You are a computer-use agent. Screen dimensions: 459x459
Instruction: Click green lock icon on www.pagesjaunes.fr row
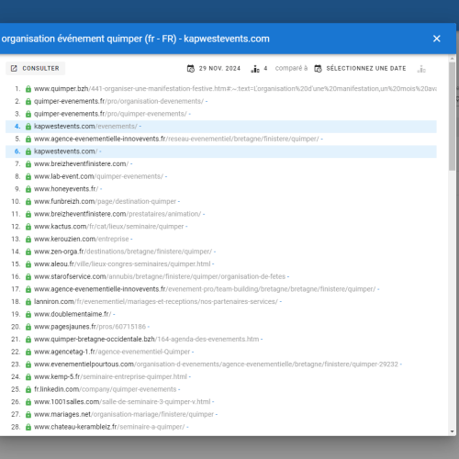28,327
